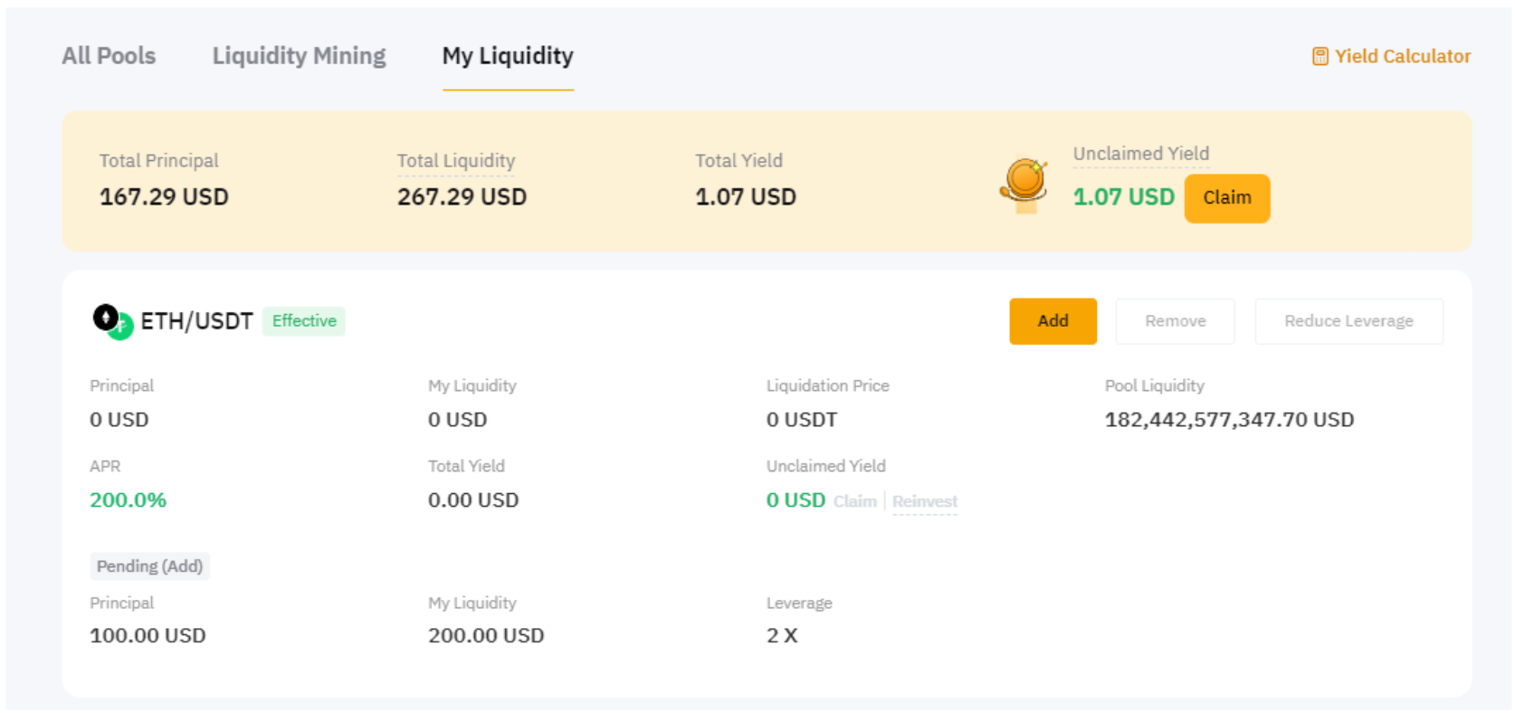Viewport: 1515px width, 713px height.
Task: Click the Reinvest link
Action: coord(924,501)
